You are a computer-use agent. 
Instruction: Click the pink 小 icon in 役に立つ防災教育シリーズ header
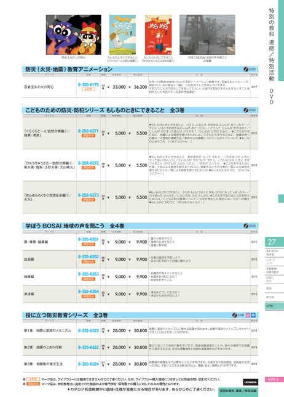248,315
